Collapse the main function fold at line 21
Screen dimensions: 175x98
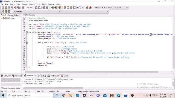[x=27, y=32]
